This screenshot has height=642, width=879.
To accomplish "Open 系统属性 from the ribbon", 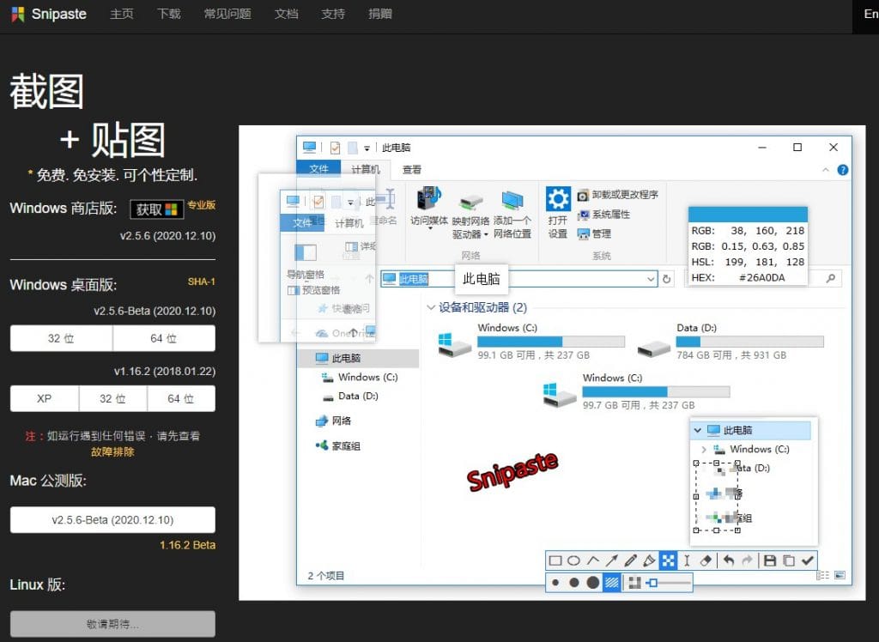I will (x=603, y=215).
